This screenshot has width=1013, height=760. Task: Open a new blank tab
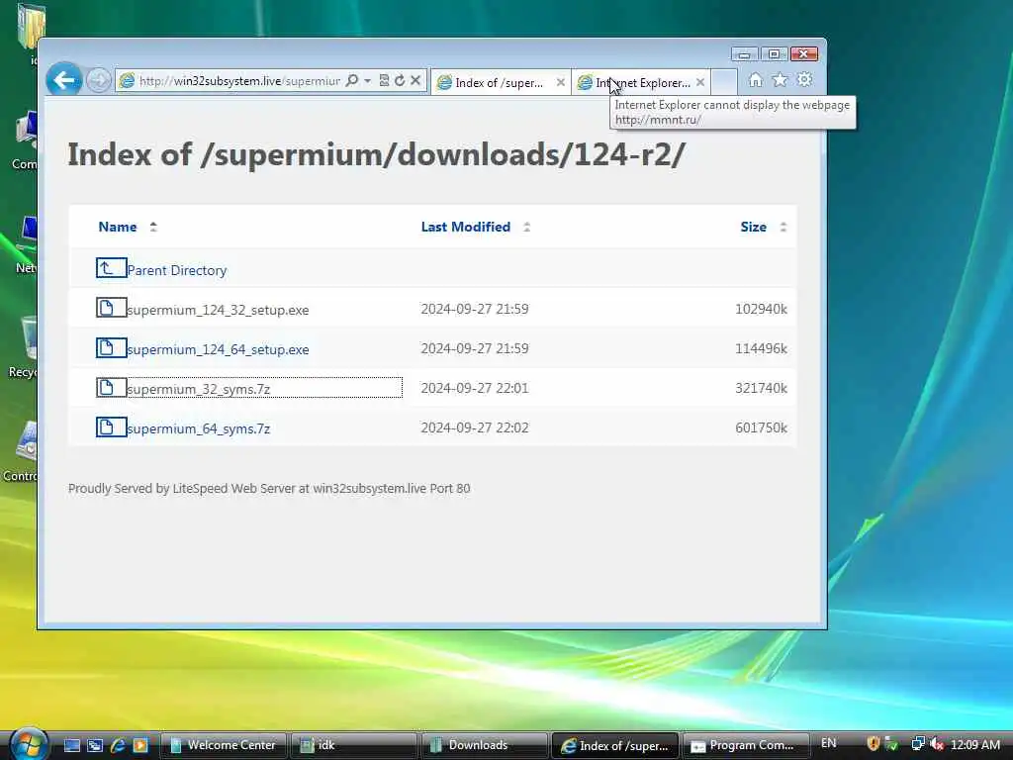click(724, 83)
